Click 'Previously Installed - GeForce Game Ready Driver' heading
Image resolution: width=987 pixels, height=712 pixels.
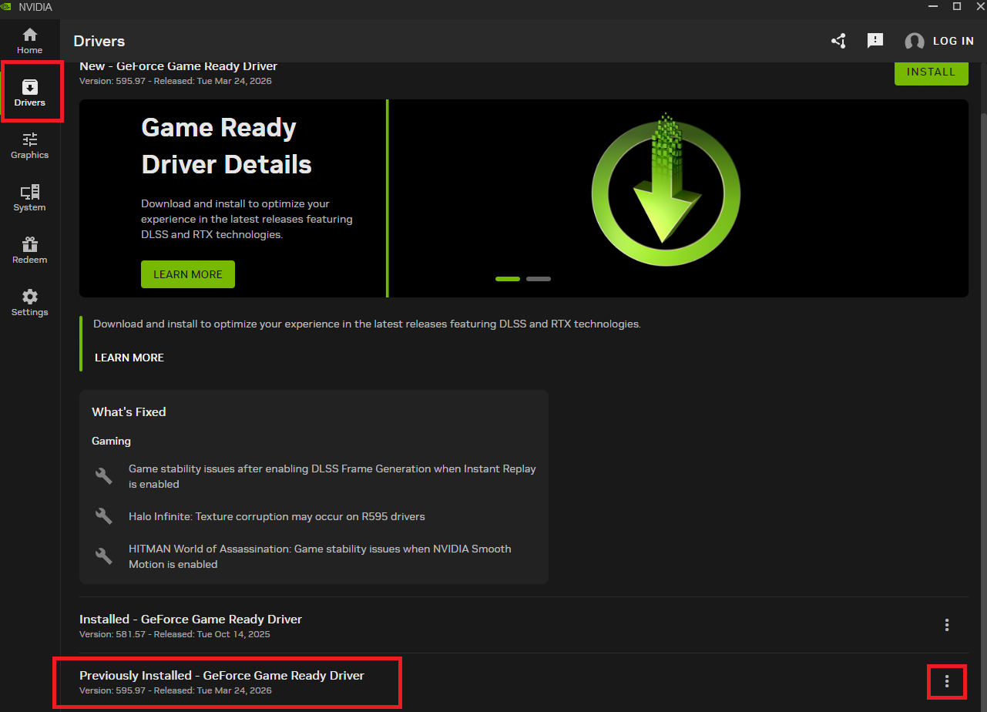[x=222, y=675]
